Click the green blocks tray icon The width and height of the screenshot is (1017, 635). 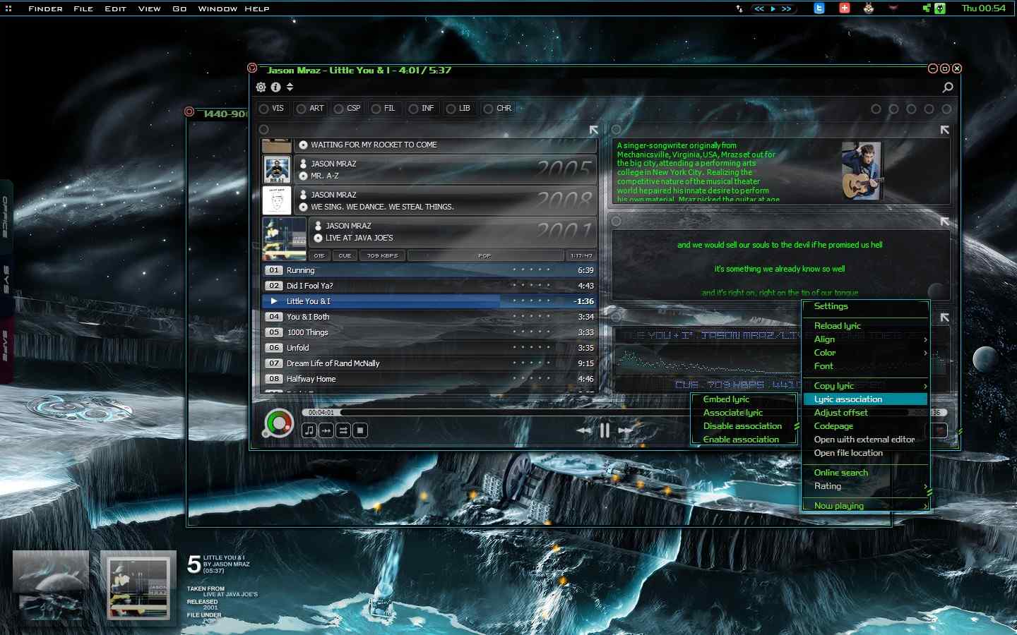pyautogui.click(x=927, y=8)
